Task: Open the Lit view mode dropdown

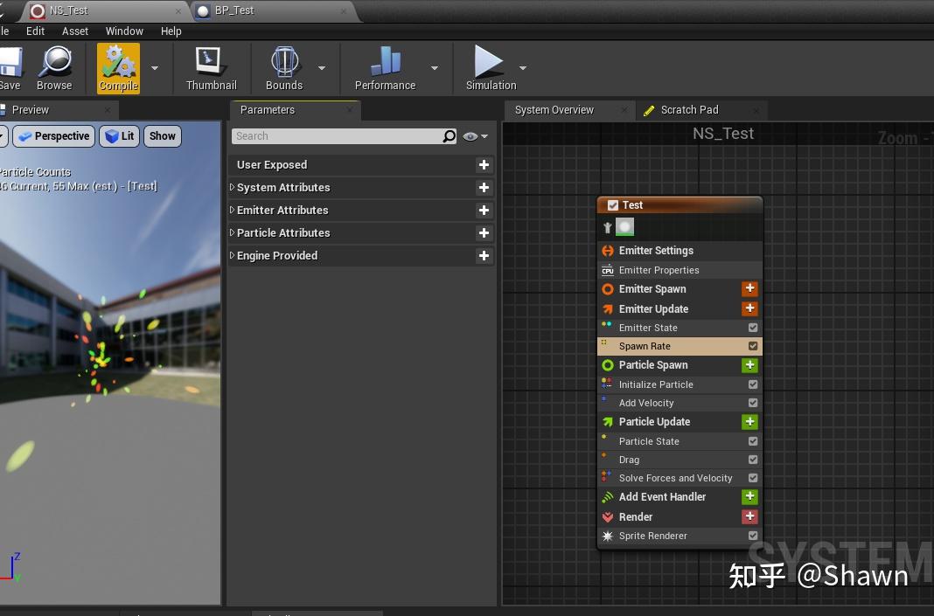Action: [x=119, y=136]
